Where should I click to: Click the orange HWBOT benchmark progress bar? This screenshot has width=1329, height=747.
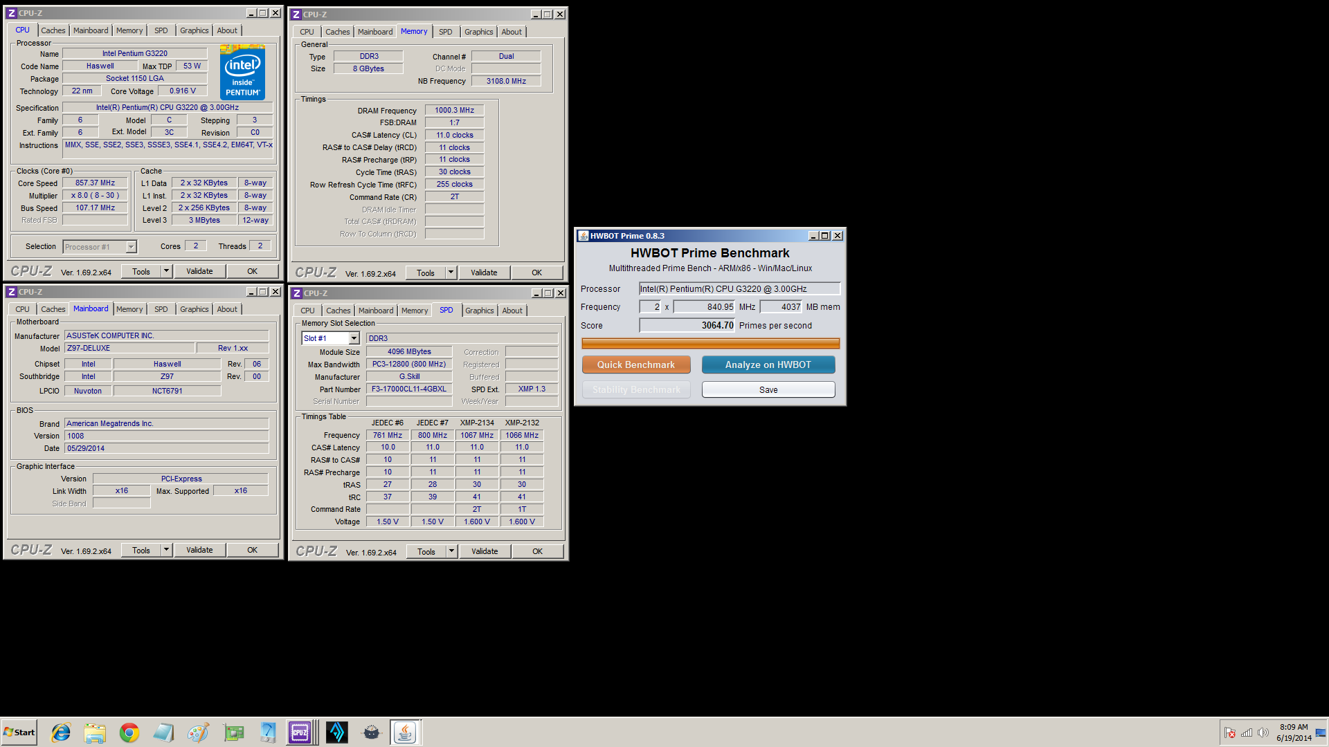pos(710,343)
